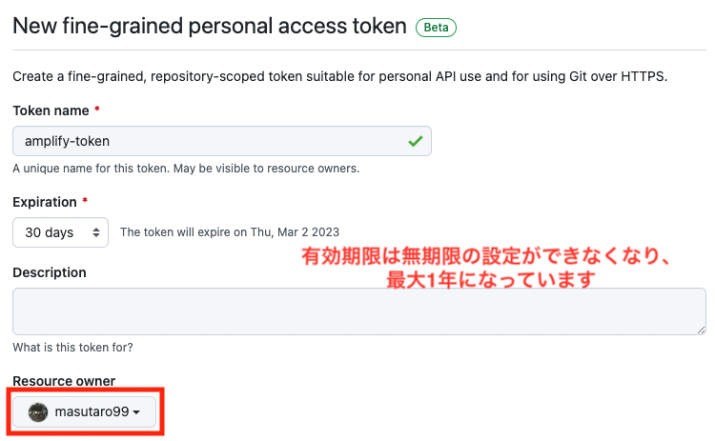Click the Resource owner label
Screen dimensions: 715x441
coord(64,381)
